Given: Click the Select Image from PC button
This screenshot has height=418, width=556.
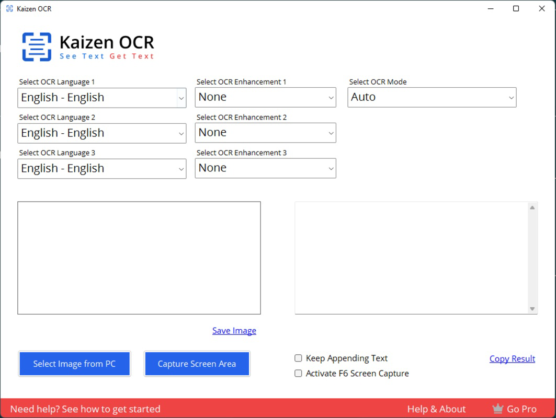Looking at the screenshot, I should coord(74,364).
